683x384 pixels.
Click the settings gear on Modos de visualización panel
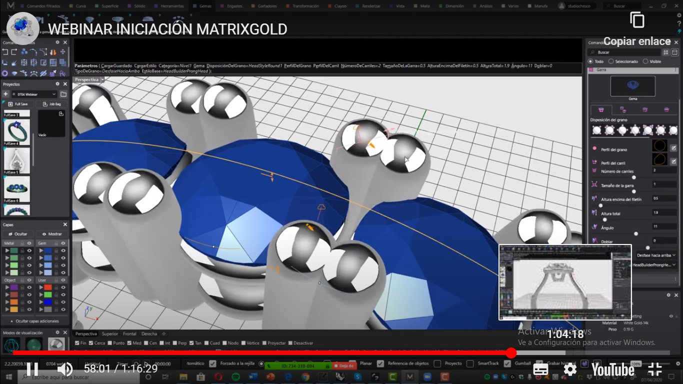click(57, 332)
